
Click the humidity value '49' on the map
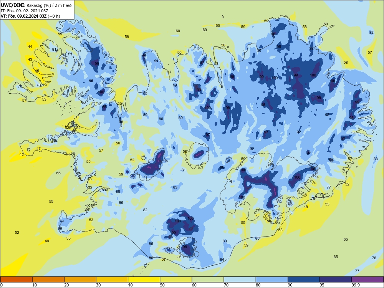[47, 241]
